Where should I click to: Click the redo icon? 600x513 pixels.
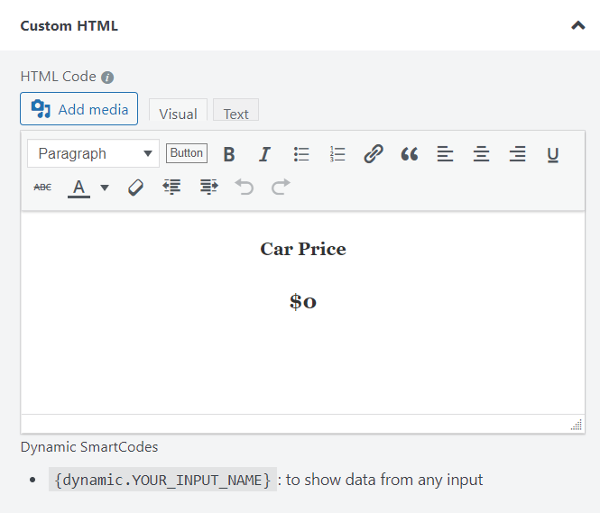[x=281, y=187]
